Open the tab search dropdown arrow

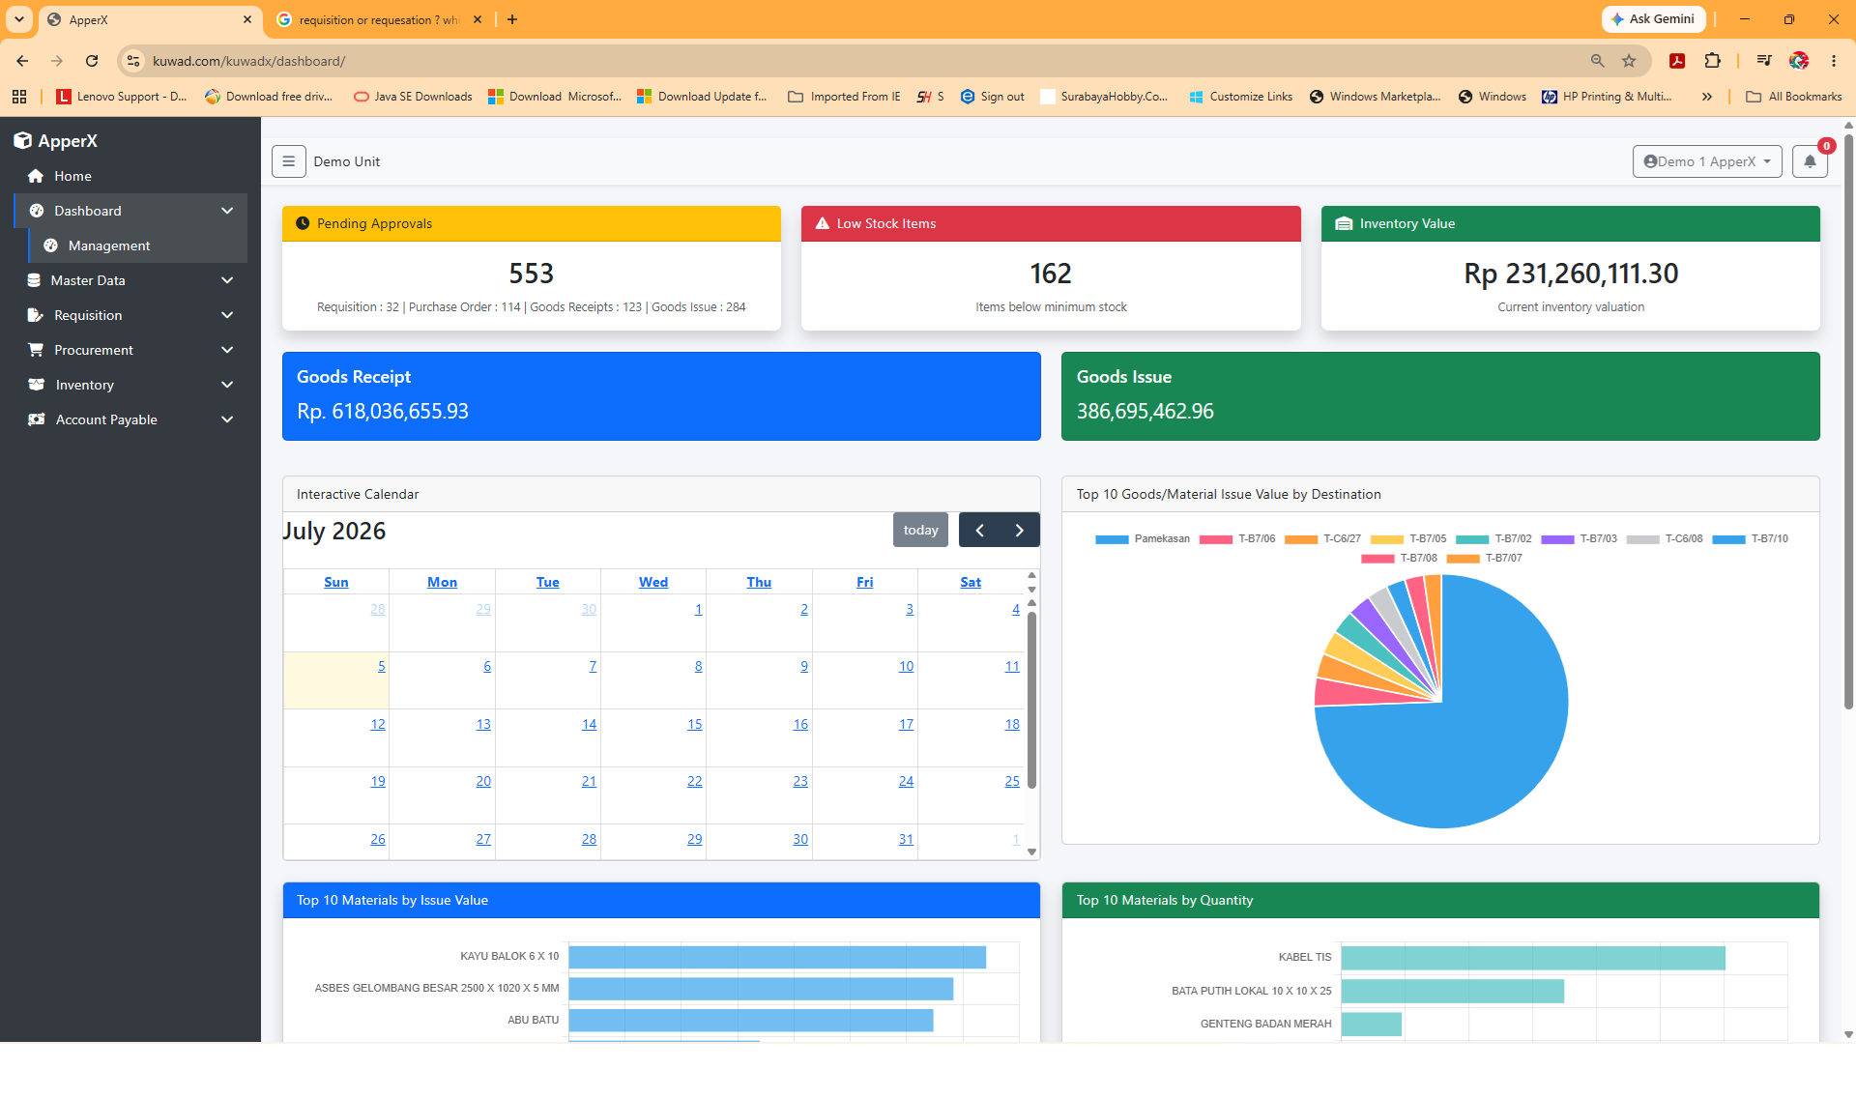[x=18, y=19]
